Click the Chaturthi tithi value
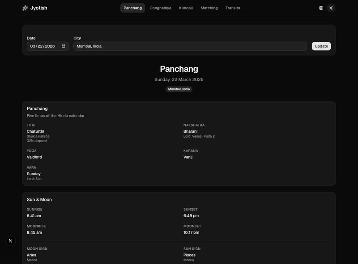358x264 pixels. pyautogui.click(x=36, y=131)
